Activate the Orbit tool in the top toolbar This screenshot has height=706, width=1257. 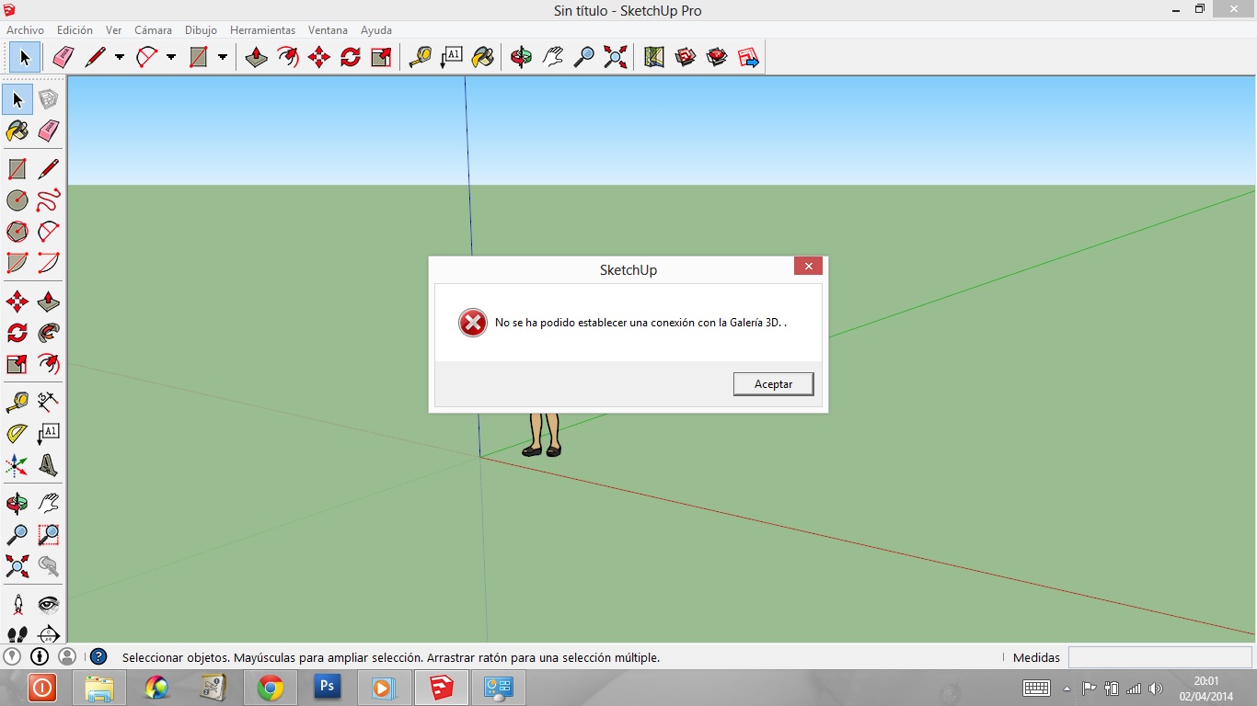(522, 57)
